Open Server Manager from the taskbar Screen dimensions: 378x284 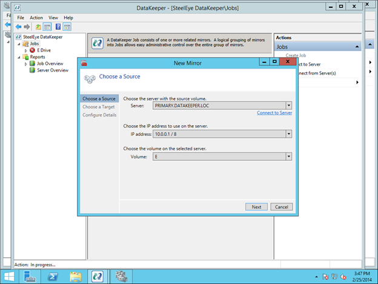pos(29,276)
